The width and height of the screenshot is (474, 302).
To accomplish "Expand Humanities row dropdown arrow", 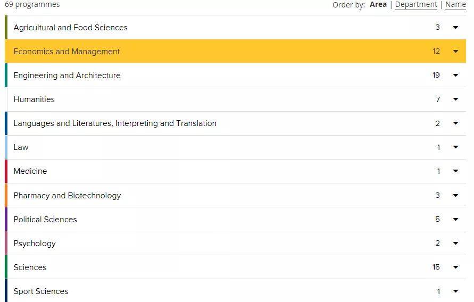I will point(455,99).
